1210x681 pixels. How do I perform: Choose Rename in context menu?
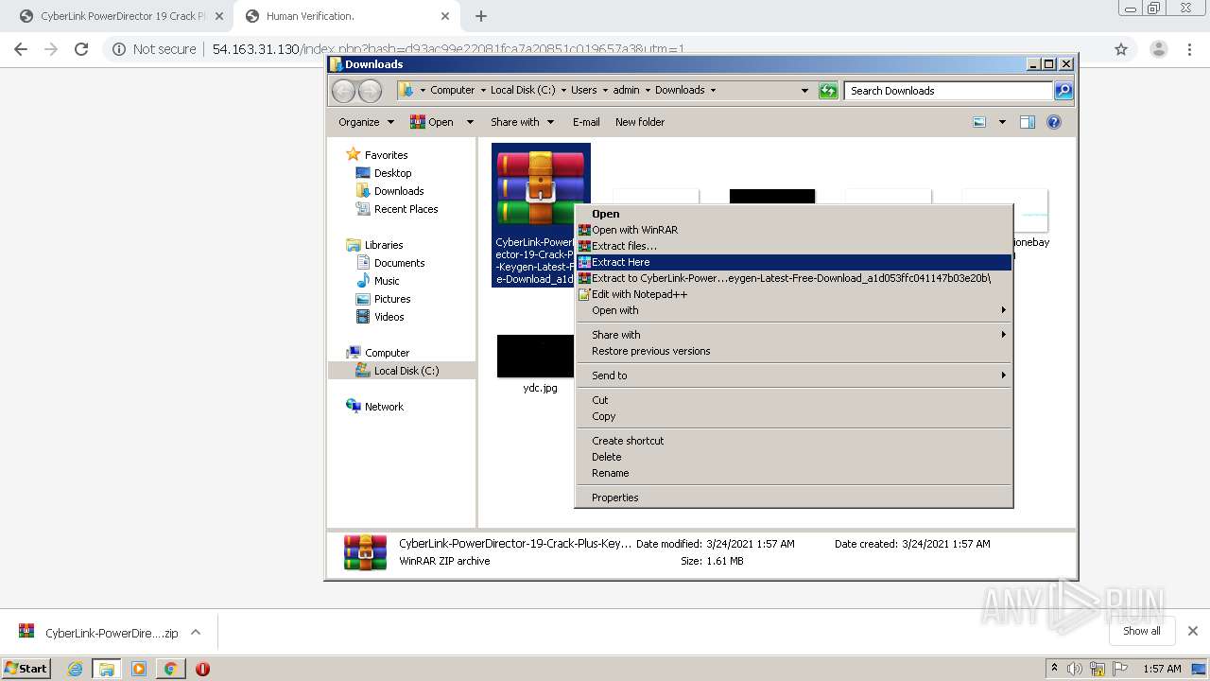794,473
